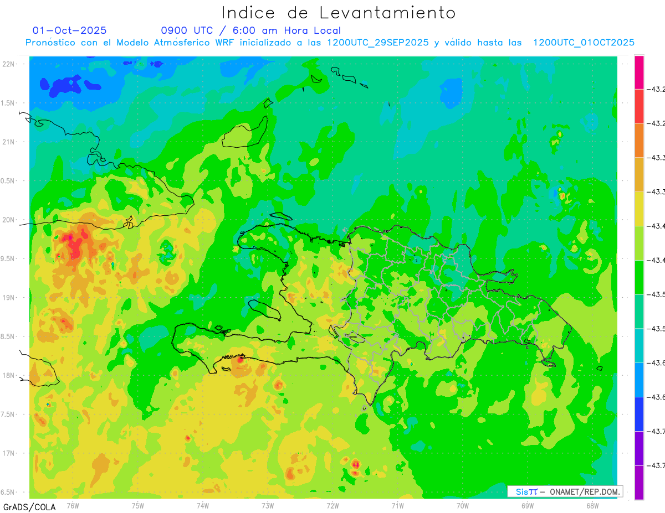Select the teal-green swatch in the color bar
Screen dimensions: 665x513
click(x=639, y=312)
